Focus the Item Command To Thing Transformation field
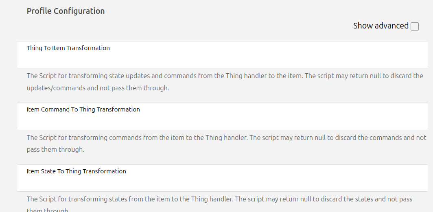This screenshot has height=212, width=433. pos(222,121)
